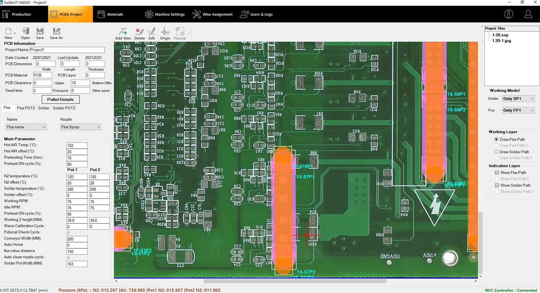Open the Flux Spray nozzle dropdown
Image resolution: width=540 pixels, height=293 pixels.
(80, 127)
